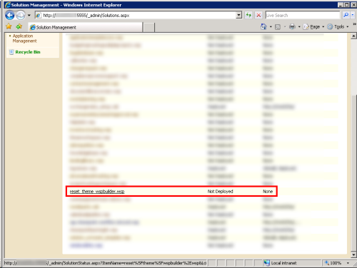Image resolution: width=357 pixels, height=268 pixels.
Task: Expand the address bar history dropdown
Action: [x=239, y=15]
